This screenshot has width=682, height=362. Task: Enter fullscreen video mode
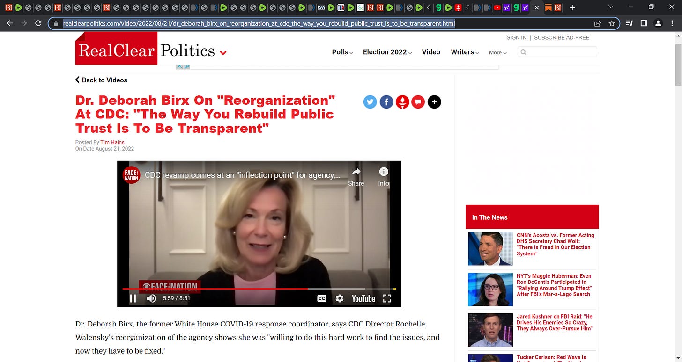pos(387,298)
